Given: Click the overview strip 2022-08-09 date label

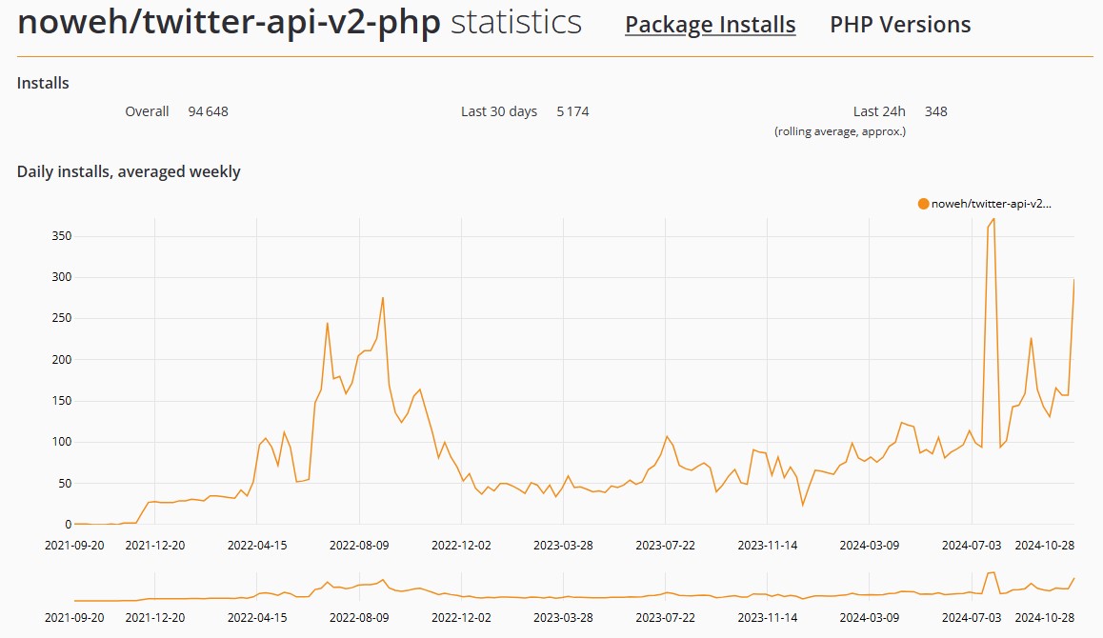Looking at the screenshot, I should 359,618.
